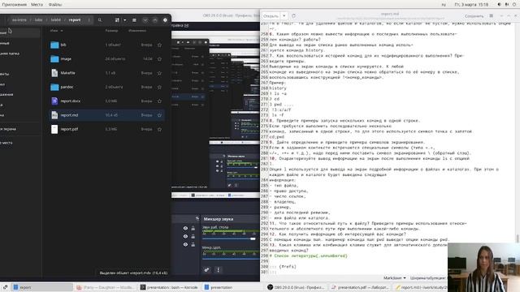Star the report.docx file
Image resolution: width=520 pixels, height=292 pixels.
[x=159, y=101]
